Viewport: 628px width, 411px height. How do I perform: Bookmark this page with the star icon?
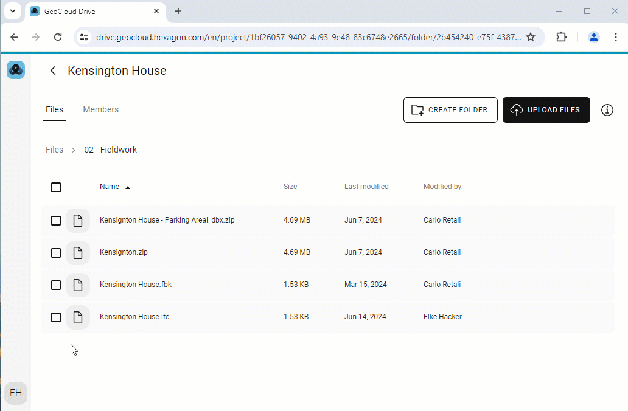point(531,37)
